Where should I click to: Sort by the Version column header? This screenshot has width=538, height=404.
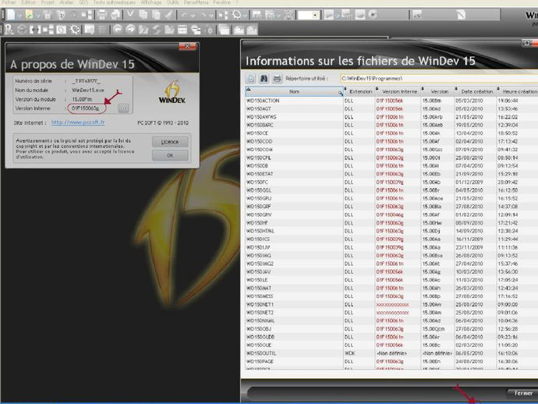click(439, 92)
